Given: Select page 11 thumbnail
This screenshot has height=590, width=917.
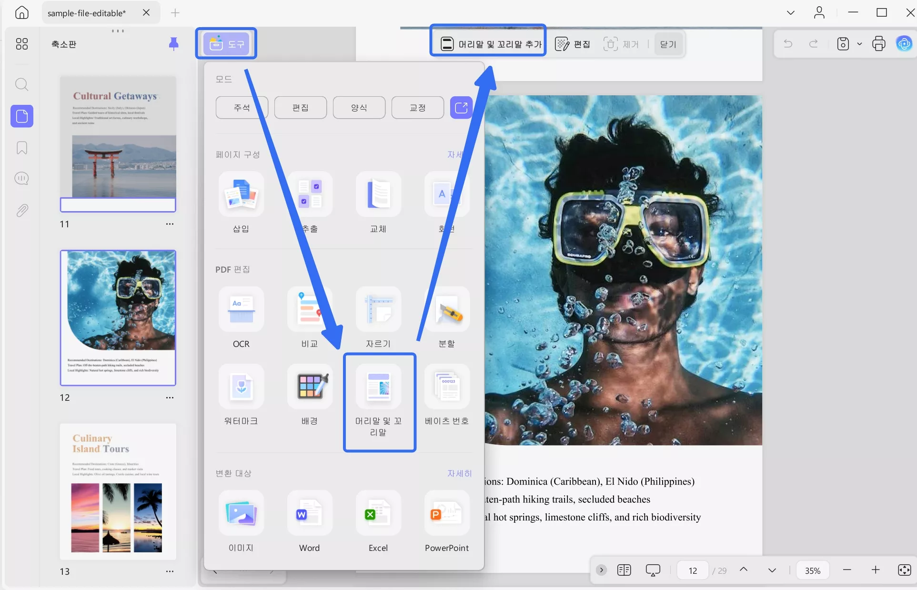Looking at the screenshot, I should click(118, 143).
